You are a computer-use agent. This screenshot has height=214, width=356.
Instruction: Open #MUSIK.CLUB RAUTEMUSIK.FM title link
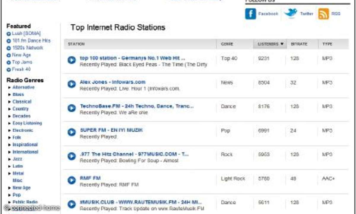[141, 202]
